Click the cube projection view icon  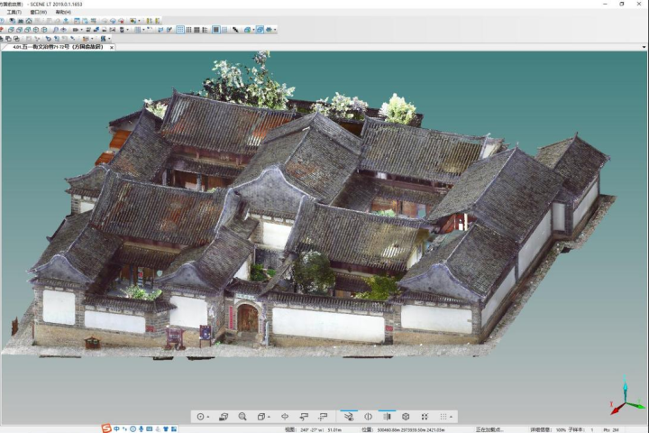pyautogui.click(x=261, y=417)
